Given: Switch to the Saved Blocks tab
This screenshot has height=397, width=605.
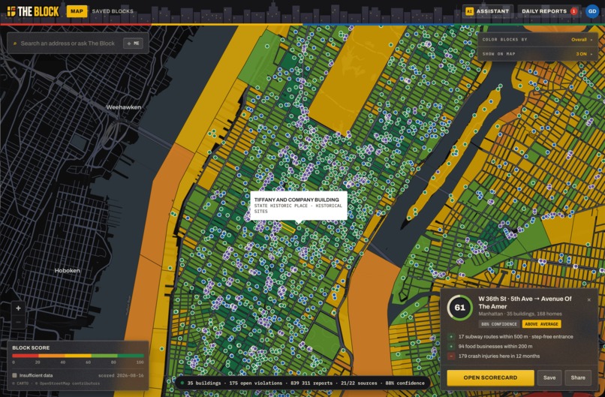Looking at the screenshot, I should pyautogui.click(x=113, y=11).
